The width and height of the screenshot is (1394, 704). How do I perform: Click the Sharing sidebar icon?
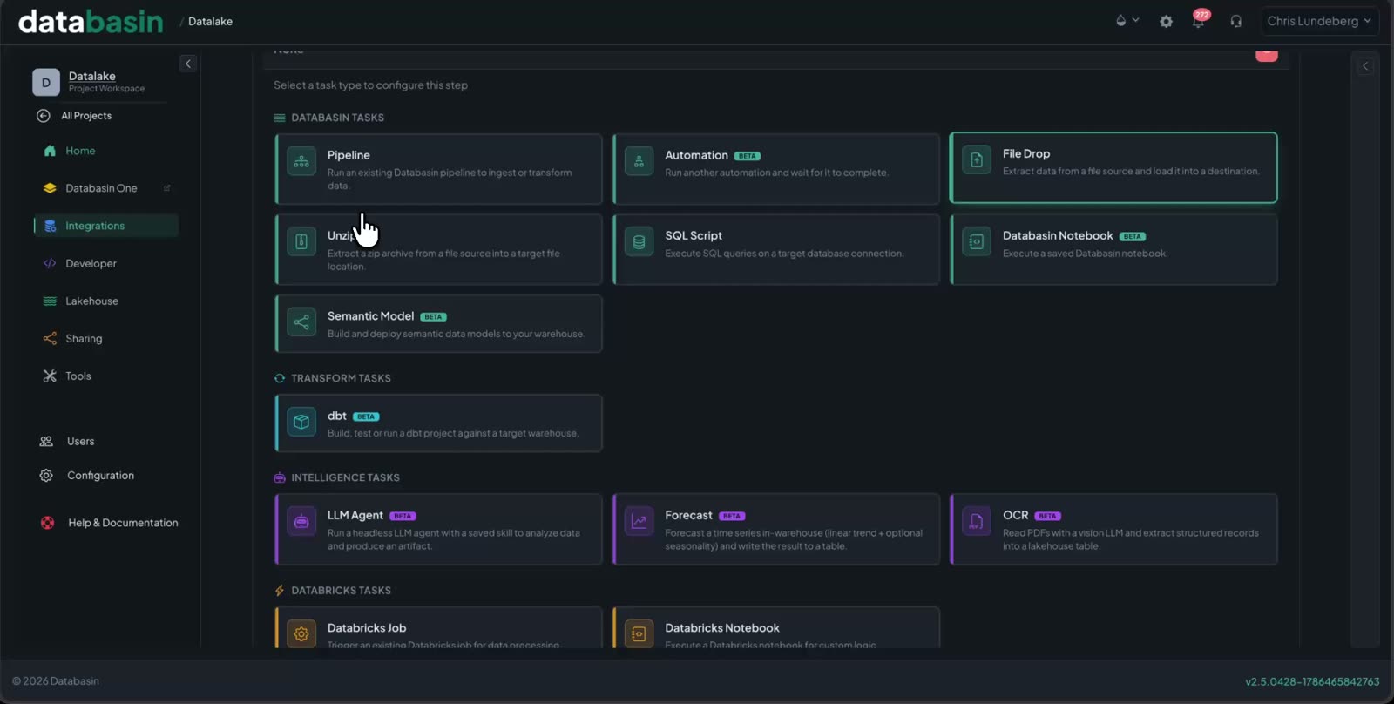tap(50, 338)
